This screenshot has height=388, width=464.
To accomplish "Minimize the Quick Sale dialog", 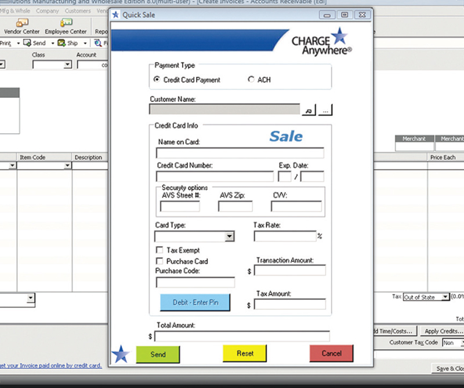I will click(327, 15).
